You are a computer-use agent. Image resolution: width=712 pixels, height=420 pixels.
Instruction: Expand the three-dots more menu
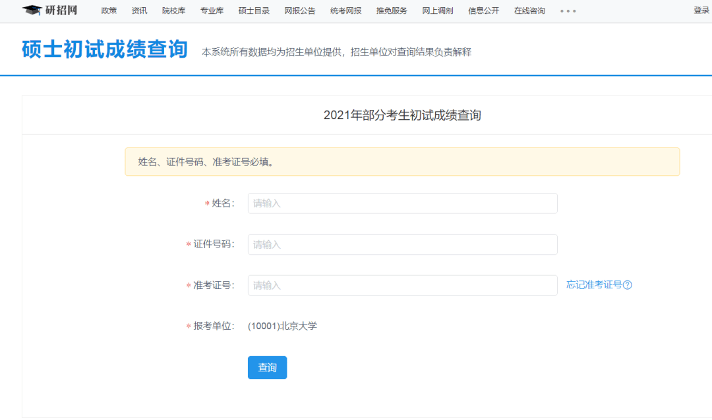pos(568,11)
